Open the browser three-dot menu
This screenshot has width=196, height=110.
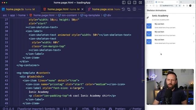[194, 5]
